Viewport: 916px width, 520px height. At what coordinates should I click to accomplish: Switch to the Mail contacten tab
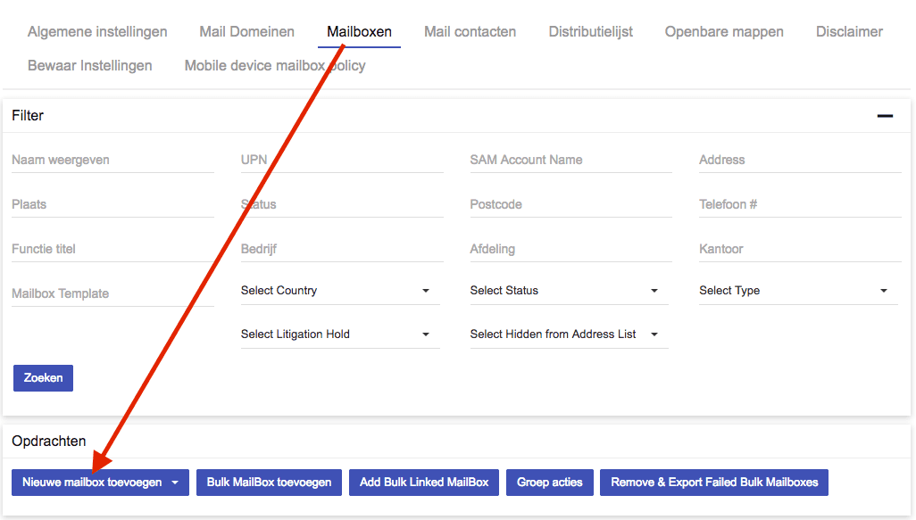(470, 31)
